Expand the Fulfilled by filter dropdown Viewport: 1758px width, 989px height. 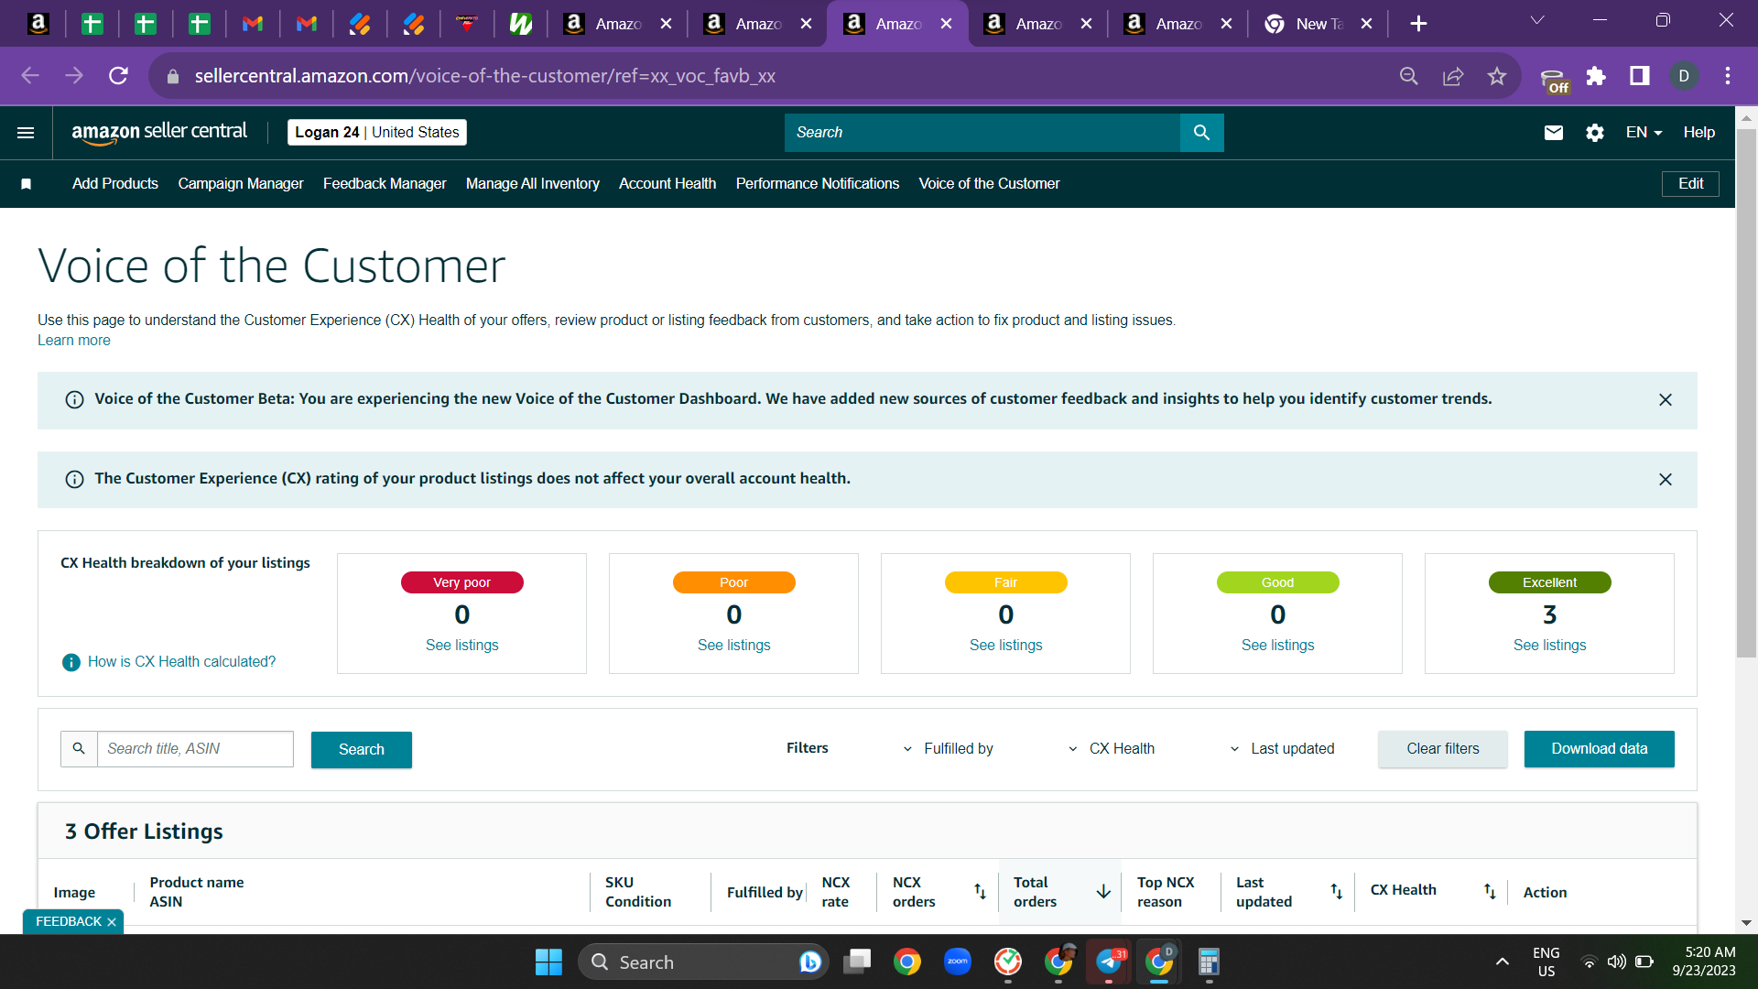click(x=948, y=749)
